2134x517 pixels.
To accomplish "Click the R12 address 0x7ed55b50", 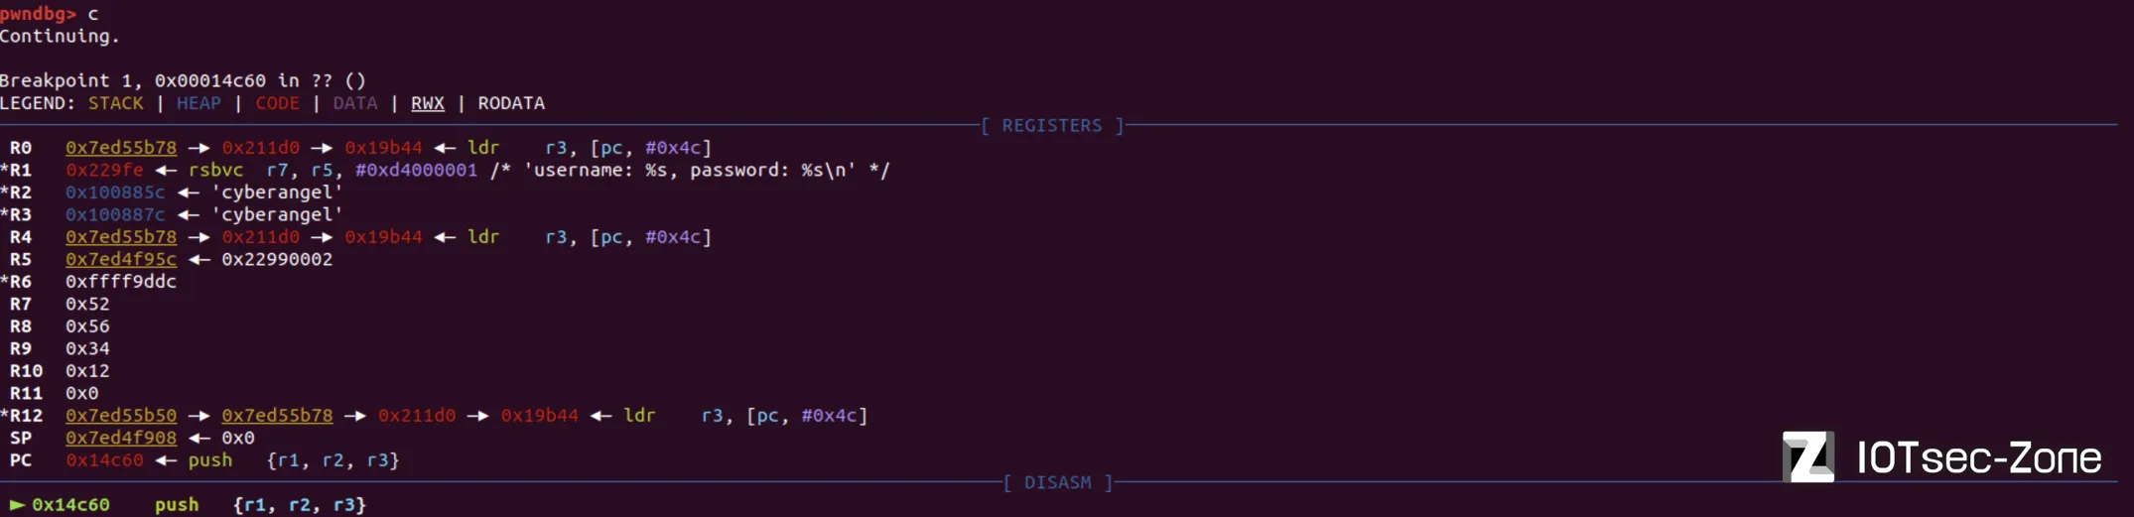I will 121,416.
